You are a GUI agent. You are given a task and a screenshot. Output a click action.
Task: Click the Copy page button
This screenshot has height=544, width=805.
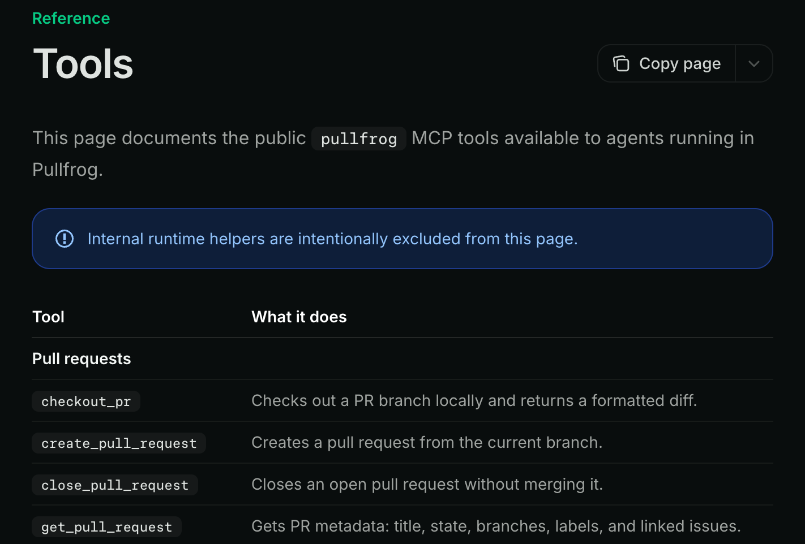pyautogui.click(x=666, y=63)
